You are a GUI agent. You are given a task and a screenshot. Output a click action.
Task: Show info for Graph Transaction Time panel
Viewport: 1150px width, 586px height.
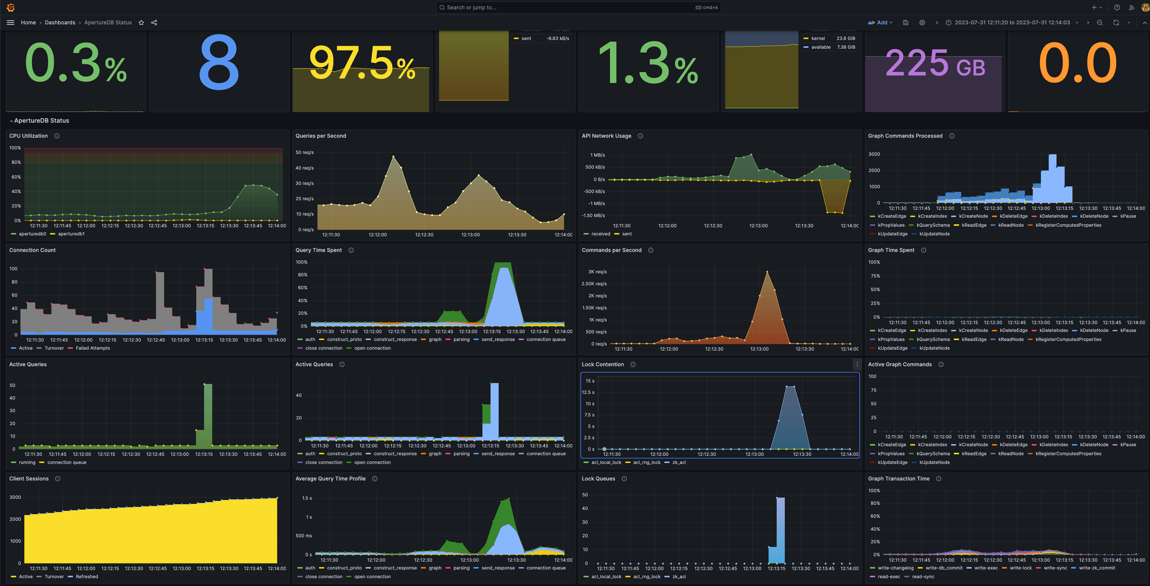938,479
